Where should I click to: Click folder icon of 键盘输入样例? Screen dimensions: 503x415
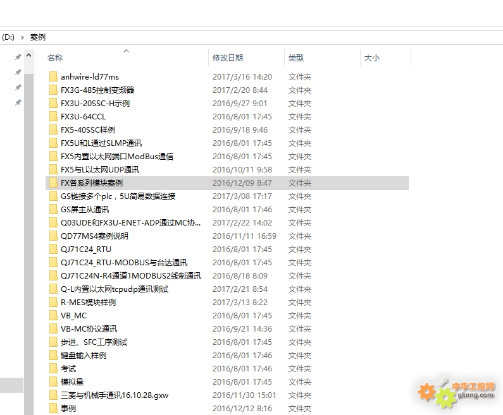click(53, 356)
